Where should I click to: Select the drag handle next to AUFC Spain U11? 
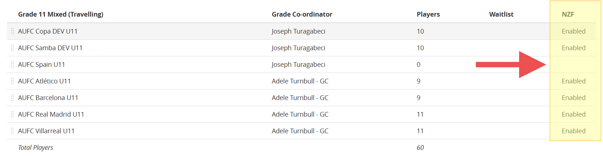click(12, 65)
